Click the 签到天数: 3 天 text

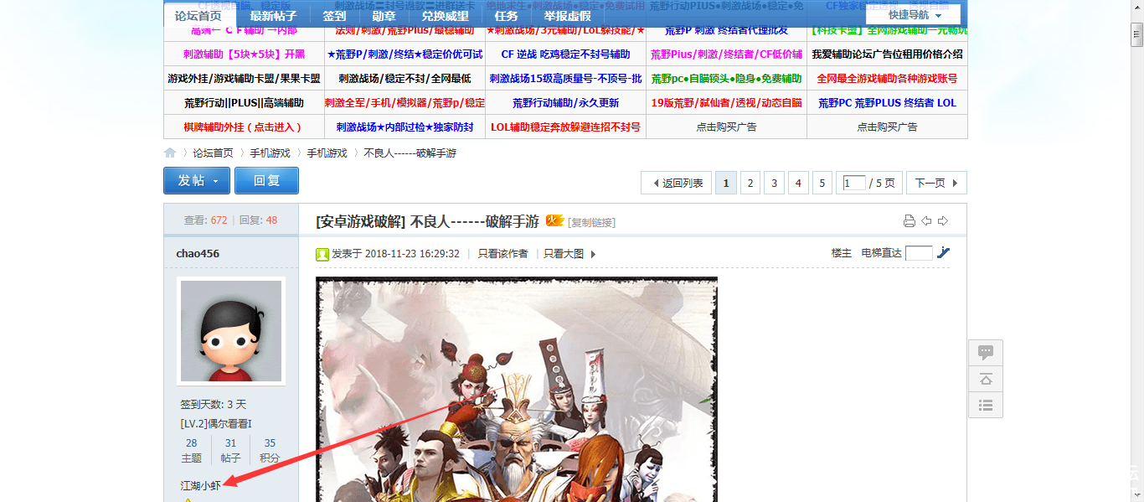pyautogui.click(x=214, y=405)
